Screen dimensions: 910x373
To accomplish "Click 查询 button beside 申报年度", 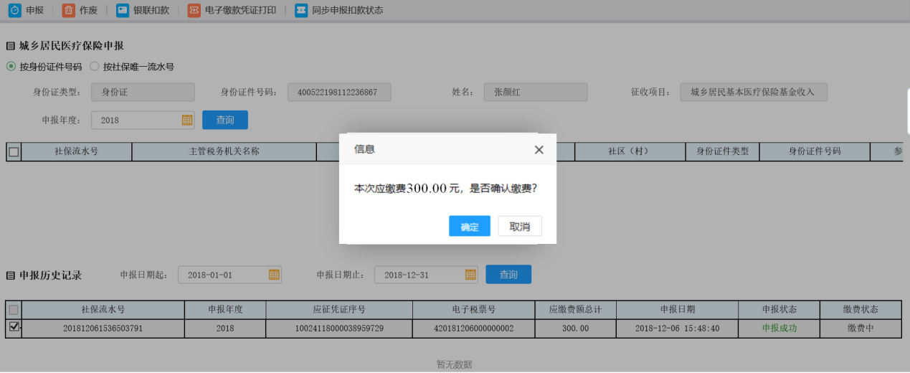I will [x=225, y=120].
